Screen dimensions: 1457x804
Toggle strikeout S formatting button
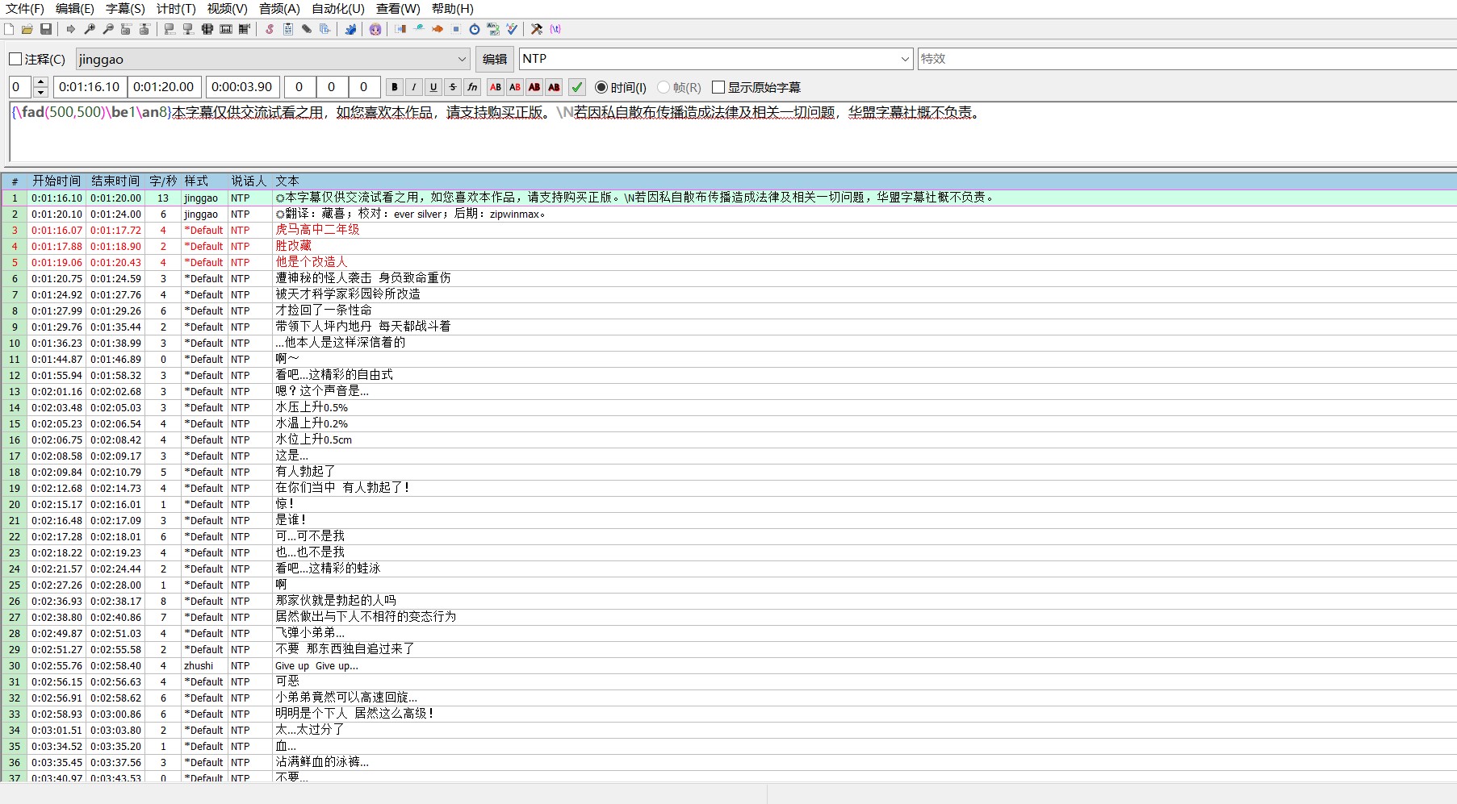coord(453,87)
